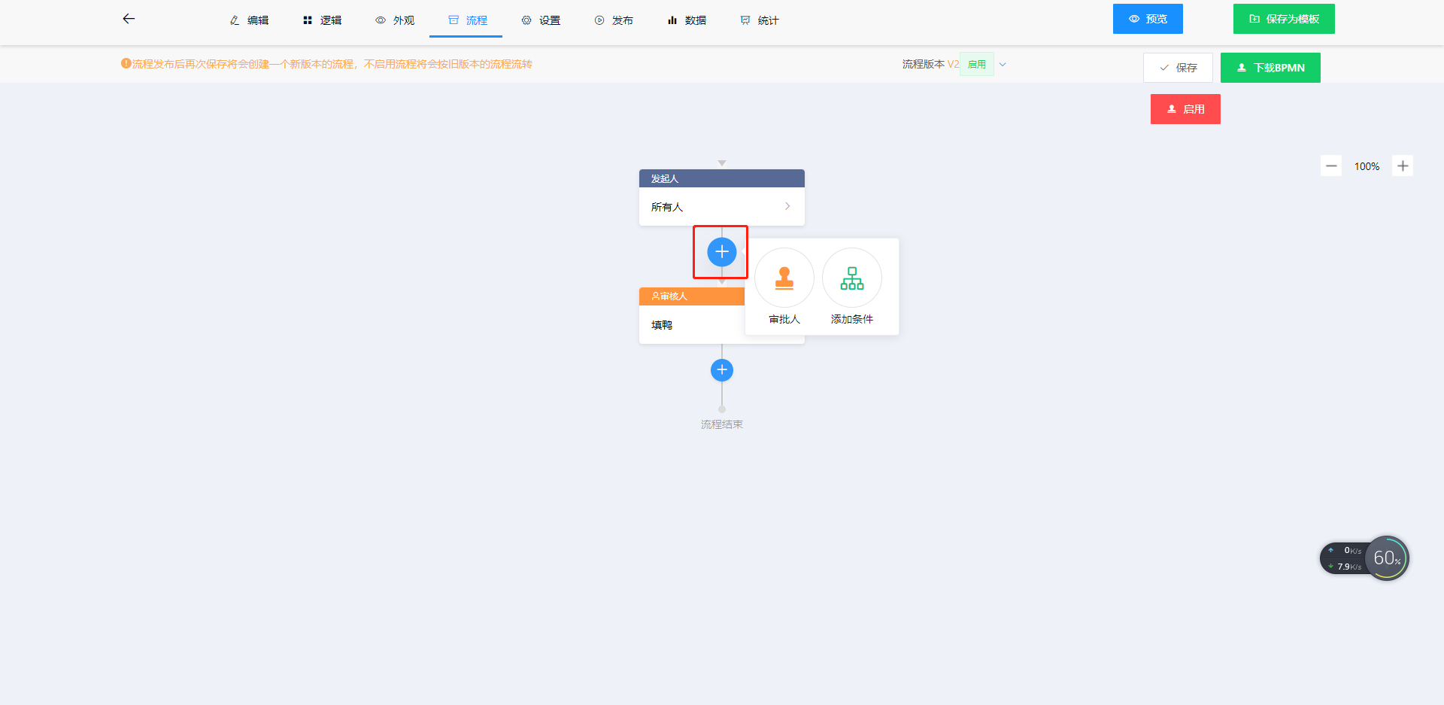Viewport: 1444px width, 705px height.
Task: Add a 审批人 node via stamp icon
Action: (x=784, y=278)
